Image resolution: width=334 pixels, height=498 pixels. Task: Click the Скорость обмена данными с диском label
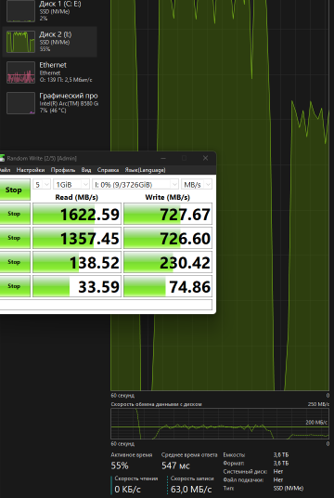pos(156,404)
